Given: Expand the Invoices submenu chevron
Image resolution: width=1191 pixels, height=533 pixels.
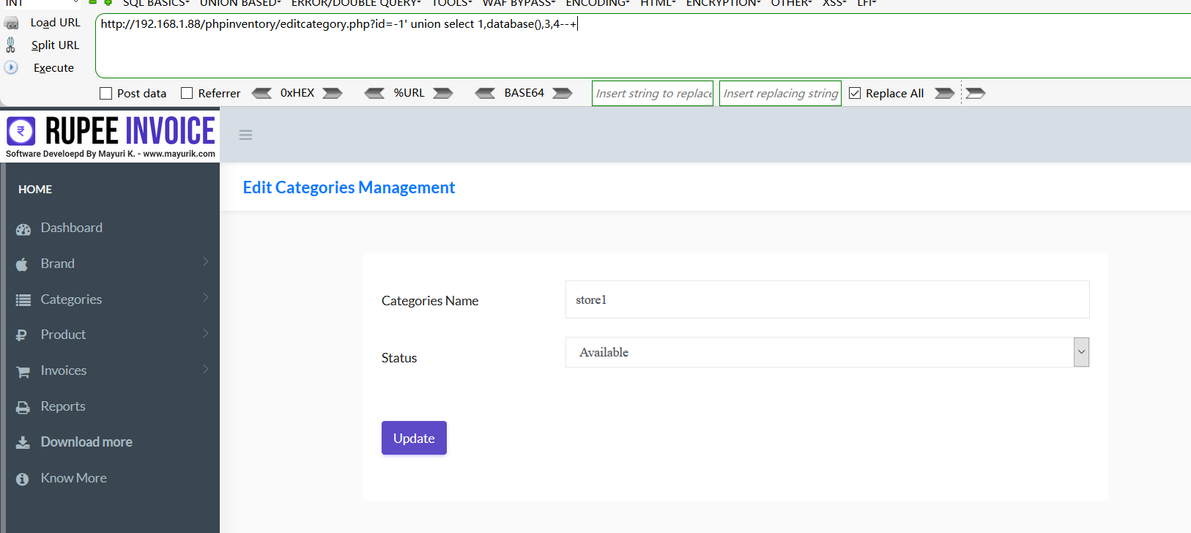Looking at the screenshot, I should coord(206,369).
